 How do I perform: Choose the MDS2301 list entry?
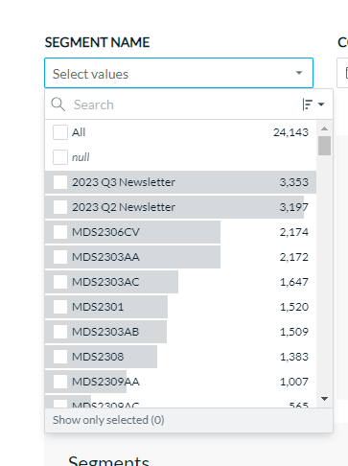(x=180, y=307)
